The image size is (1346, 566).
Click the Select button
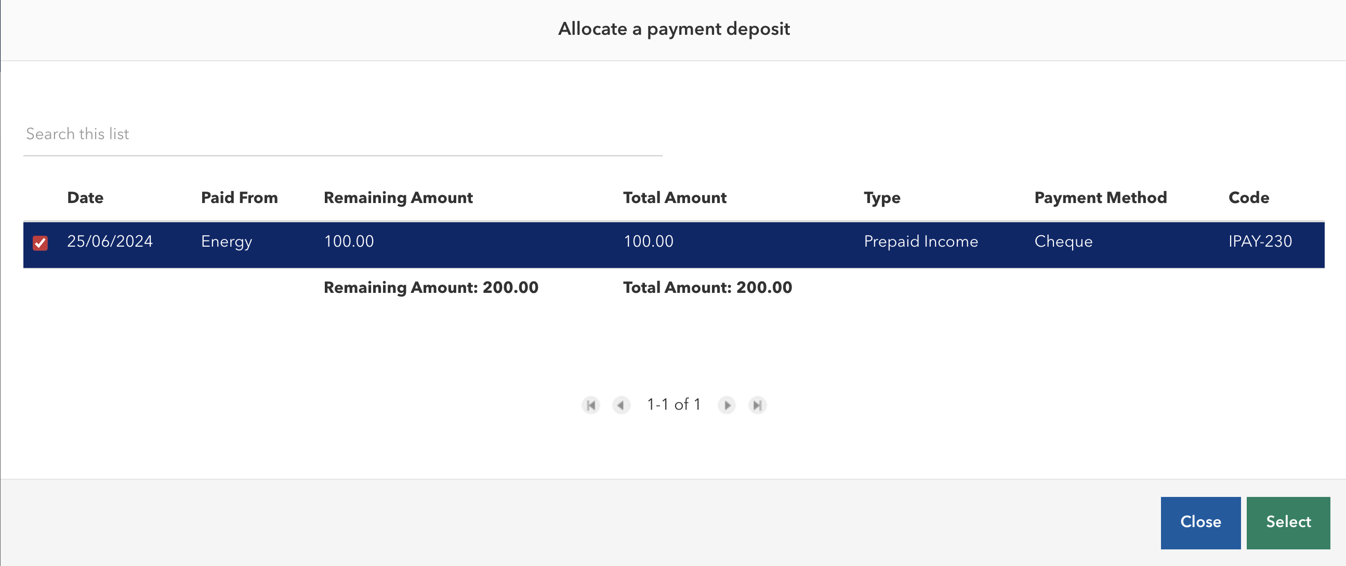point(1288,522)
